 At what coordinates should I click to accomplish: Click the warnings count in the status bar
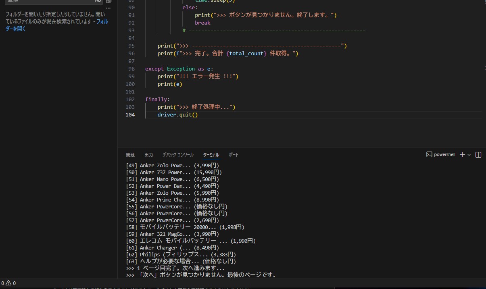tap(11, 283)
